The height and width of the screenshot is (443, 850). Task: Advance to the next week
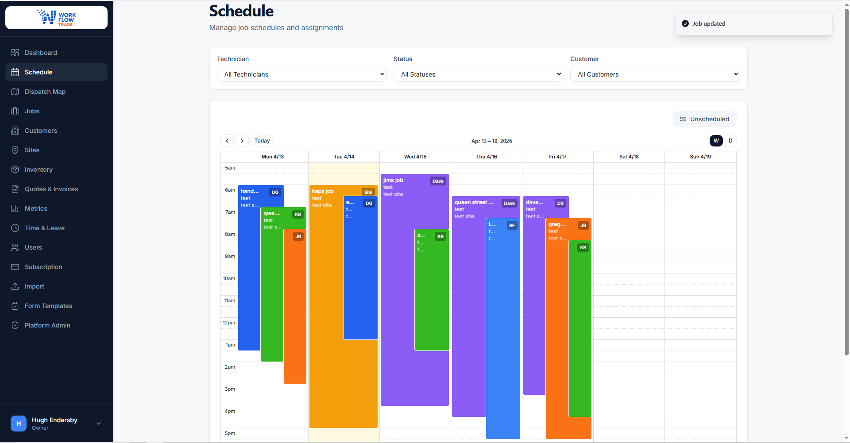coord(242,141)
